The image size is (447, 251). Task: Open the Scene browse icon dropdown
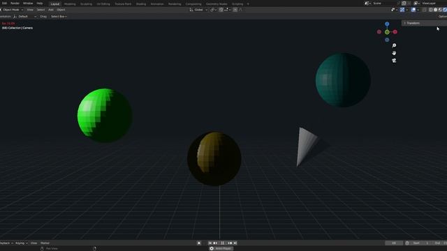367,3
